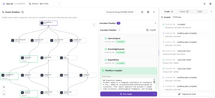Click the '19 (50 raw)' events count badge
The height and width of the screenshot is (98, 215).
(177, 17)
